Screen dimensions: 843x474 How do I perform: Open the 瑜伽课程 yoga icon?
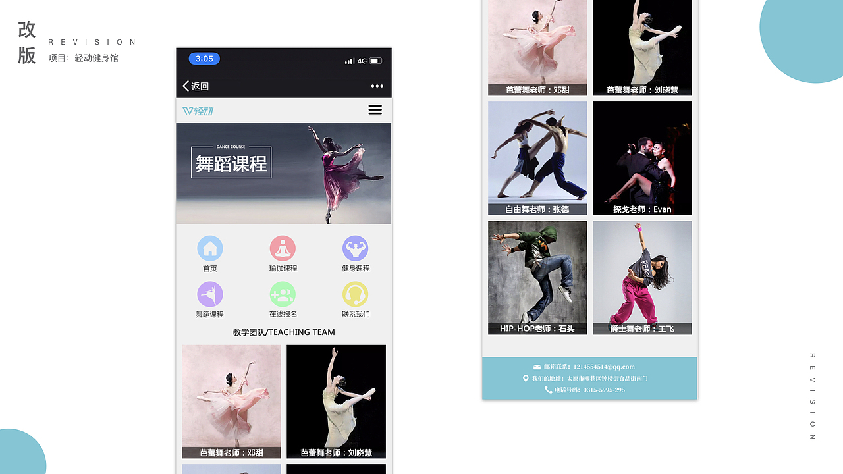[x=283, y=249]
